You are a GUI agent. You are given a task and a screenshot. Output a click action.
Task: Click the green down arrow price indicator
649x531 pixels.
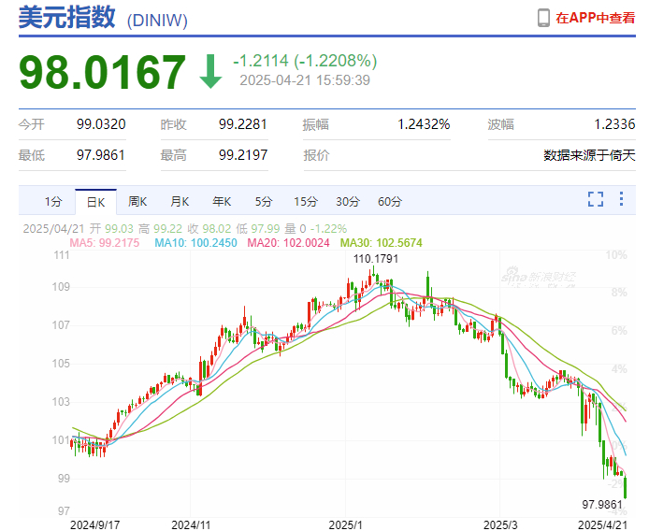[x=210, y=71]
